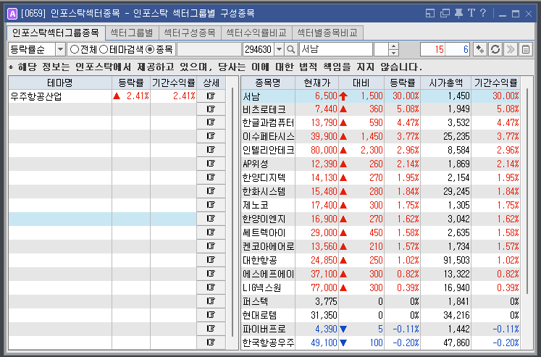Screen dimensions: 541x357
Task: Click the sparkle settings icon beside number 6
Action: point(480,49)
